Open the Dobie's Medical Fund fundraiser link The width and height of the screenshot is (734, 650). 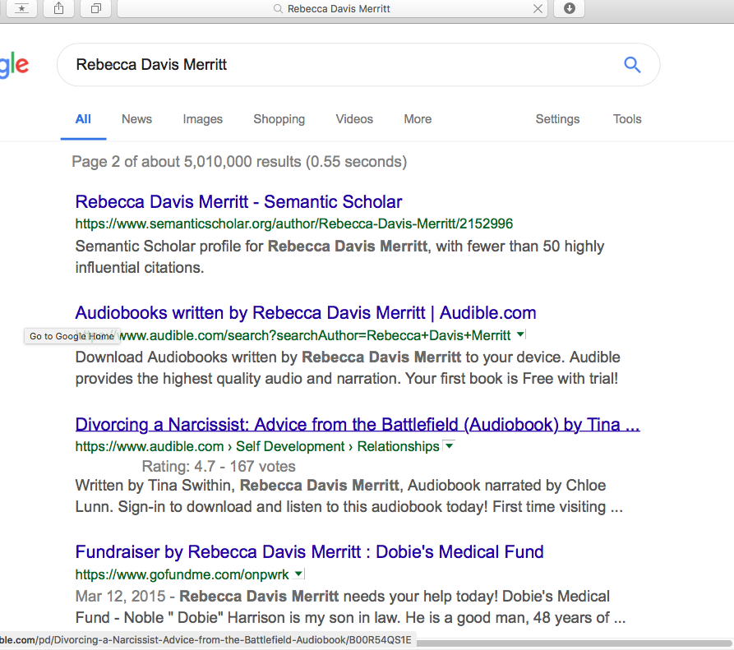click(309, 551)
